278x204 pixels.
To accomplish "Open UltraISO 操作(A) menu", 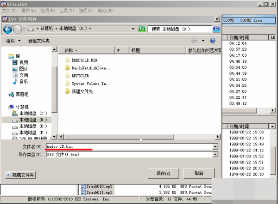I will click(28, 11).
